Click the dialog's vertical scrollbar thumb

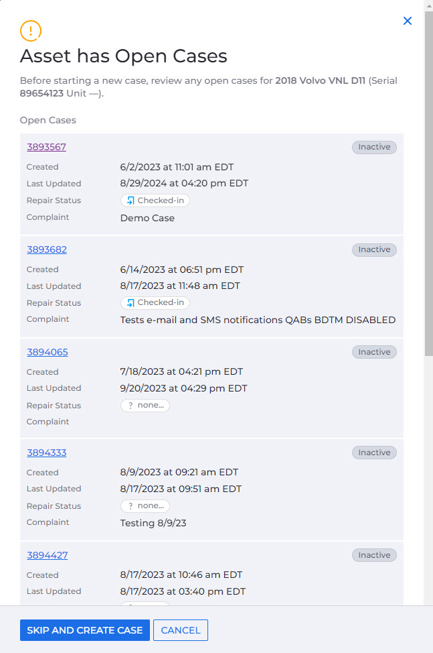[428, 183]
